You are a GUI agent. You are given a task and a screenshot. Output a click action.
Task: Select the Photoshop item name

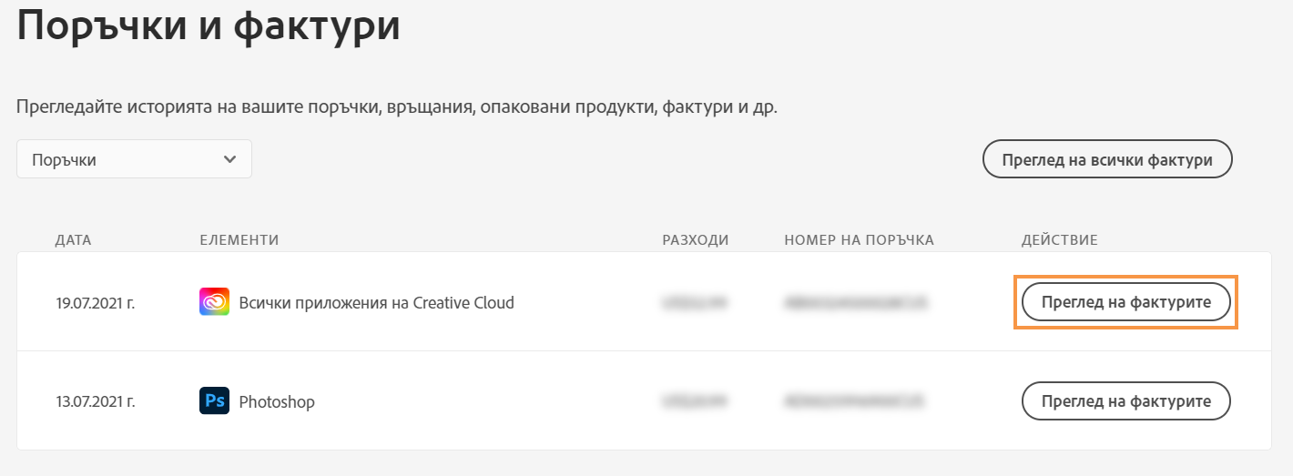point(277,401)
